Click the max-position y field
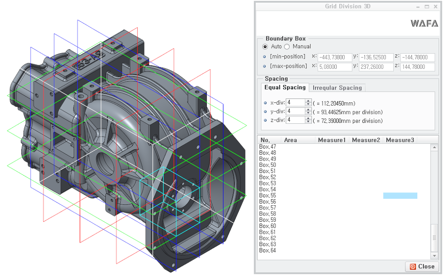This screenshot has height=275, width=443. 376,67
